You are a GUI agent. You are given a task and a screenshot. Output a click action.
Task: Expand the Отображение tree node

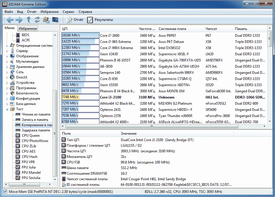(x=7, y=56)
